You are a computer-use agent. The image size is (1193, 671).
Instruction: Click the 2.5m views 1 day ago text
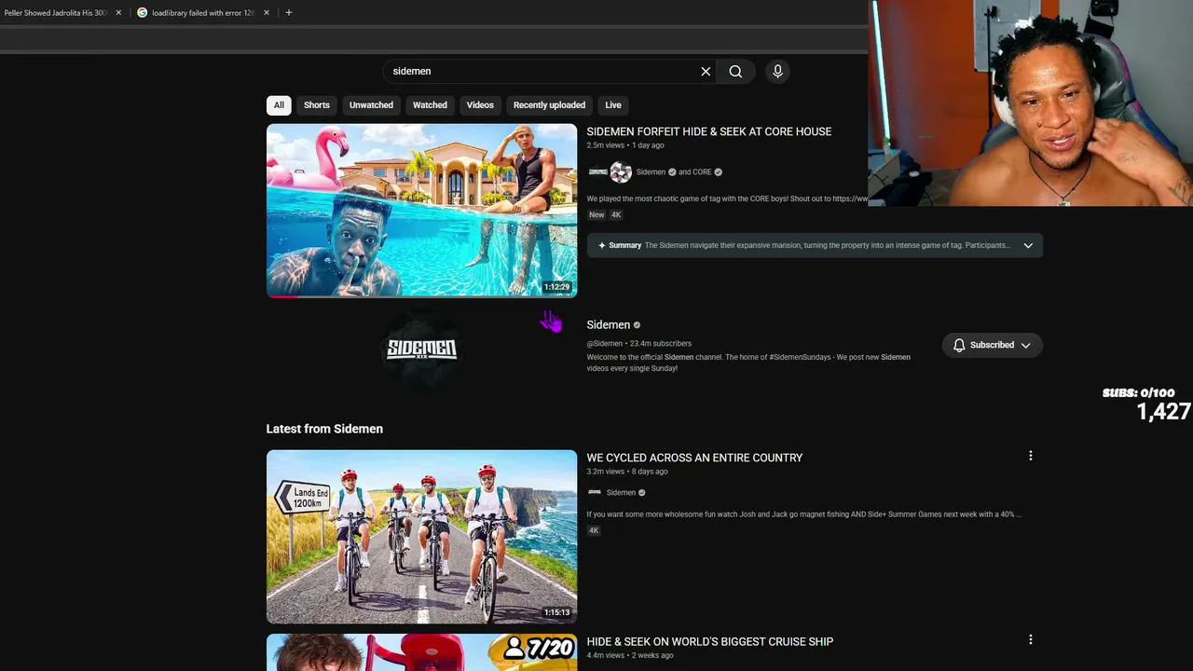point(625,145)
